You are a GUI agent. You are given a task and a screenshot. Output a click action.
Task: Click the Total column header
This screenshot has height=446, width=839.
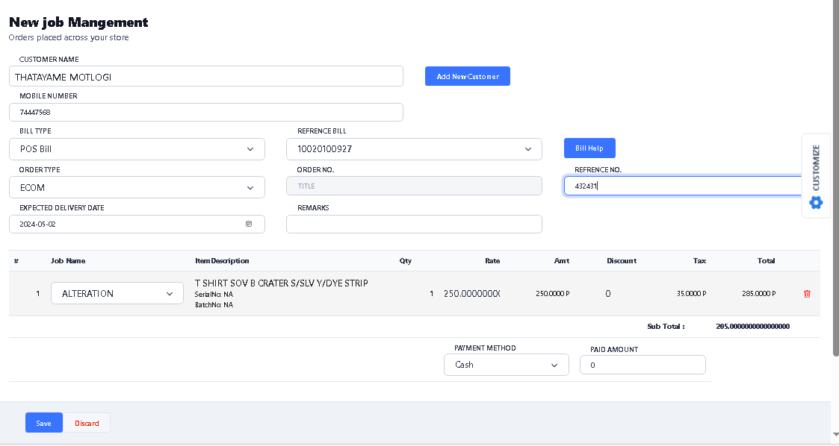tap(767, 260)
